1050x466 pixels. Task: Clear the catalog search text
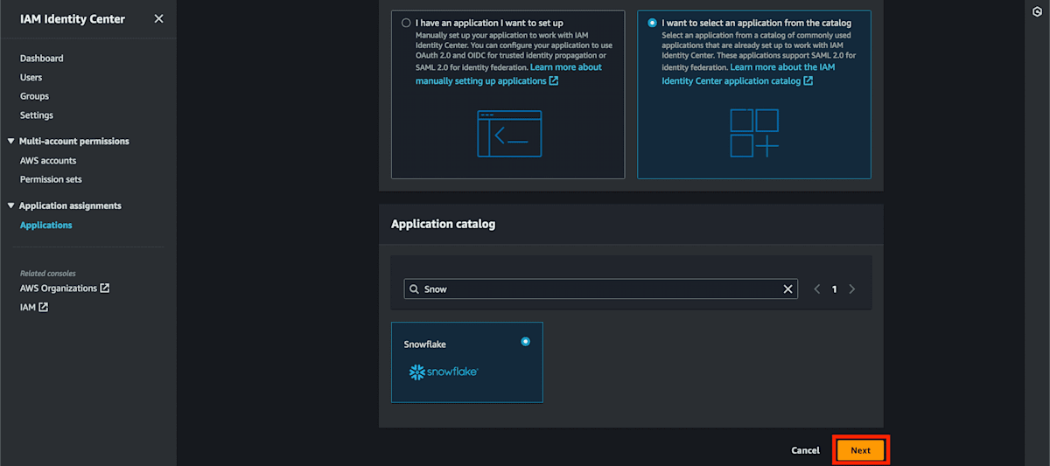point(787,289)
